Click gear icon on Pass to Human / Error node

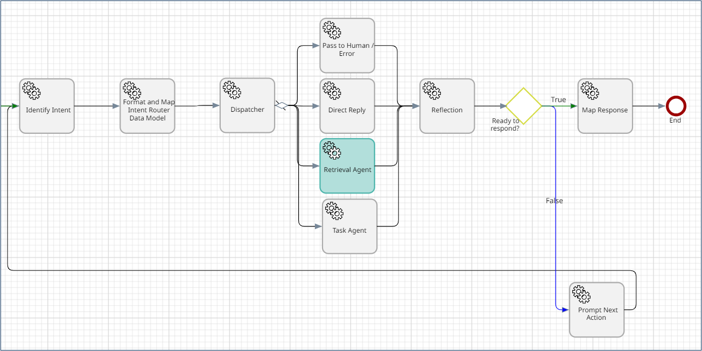pos(332,30)
